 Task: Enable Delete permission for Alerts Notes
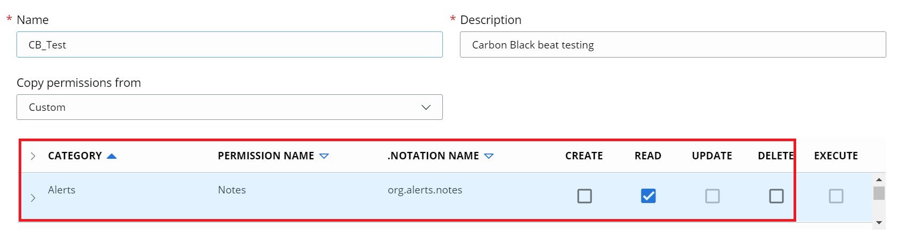click(776, 196)
